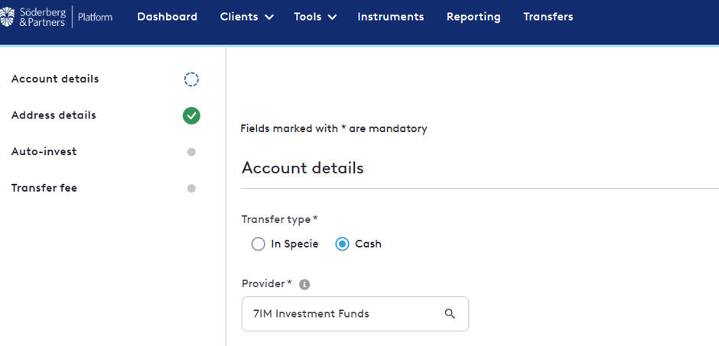
Task: Open the Auto-invest step in the sidebar
Action: [x=44, y=151]
